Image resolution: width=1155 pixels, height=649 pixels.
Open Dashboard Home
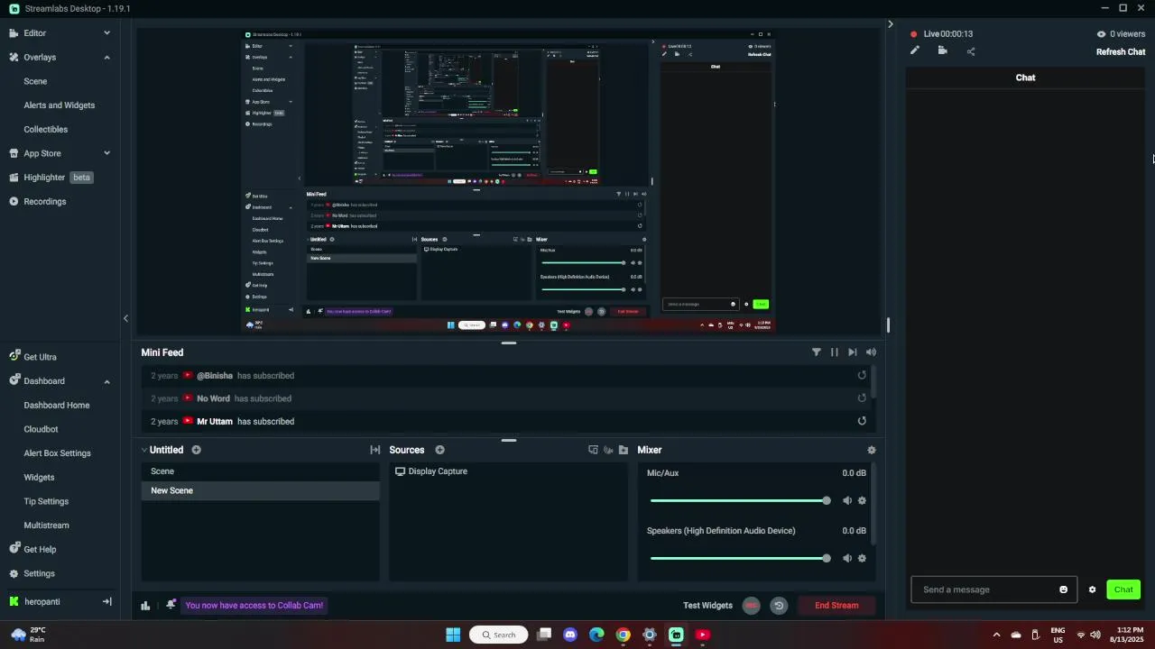tap(56, 406)
